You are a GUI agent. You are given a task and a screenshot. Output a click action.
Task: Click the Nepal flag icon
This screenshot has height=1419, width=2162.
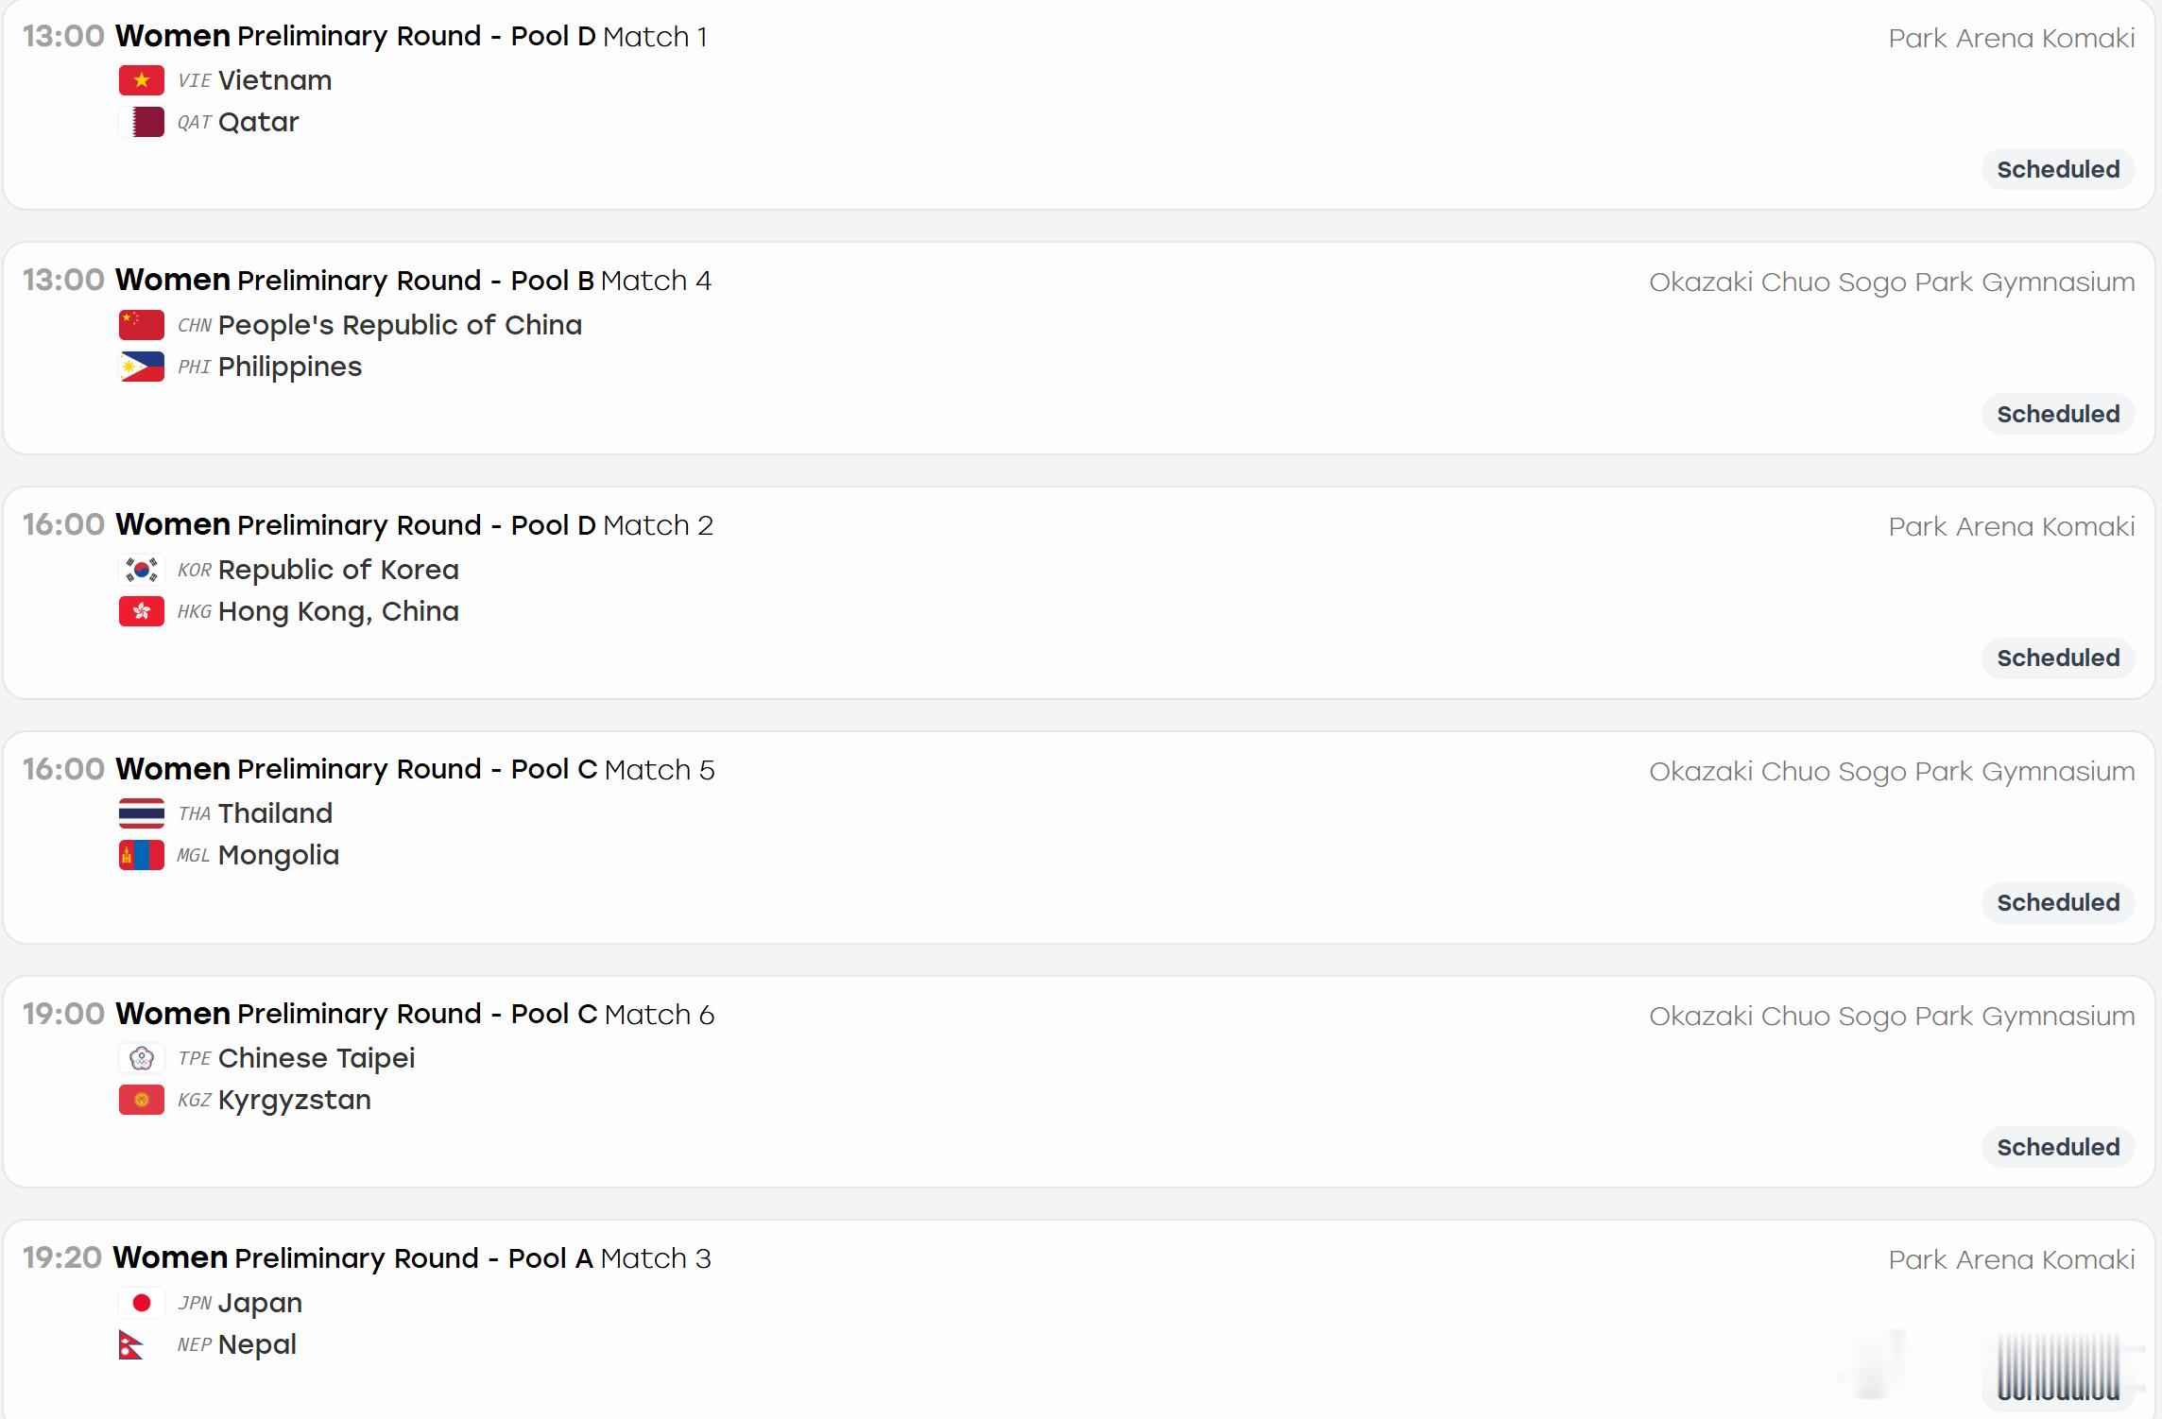(131, 1344)
